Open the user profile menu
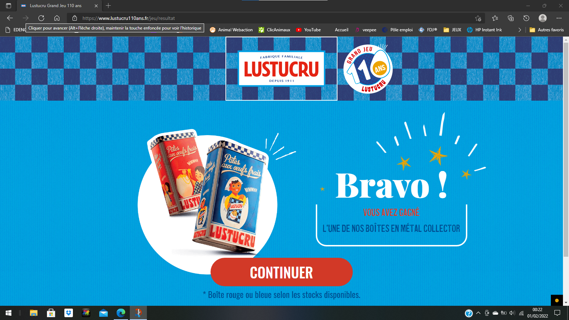Viewport: 569px width, 320px height. (542, 18)
